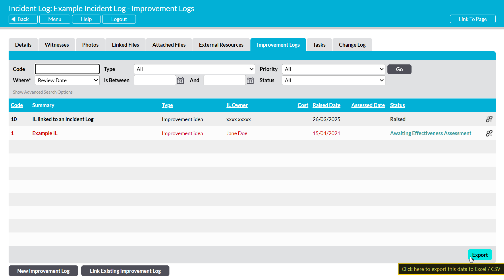Sort the table by Type column
The height and width of the screenshot is (280, 504).
[x=167, y=105]
